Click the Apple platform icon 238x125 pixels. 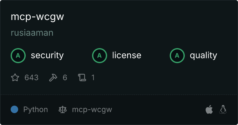pos(209,109)
